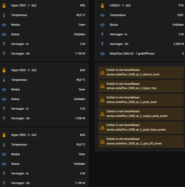185x187 pixels.
Task: Click the 57% SoC value
Action: (181, 6)
